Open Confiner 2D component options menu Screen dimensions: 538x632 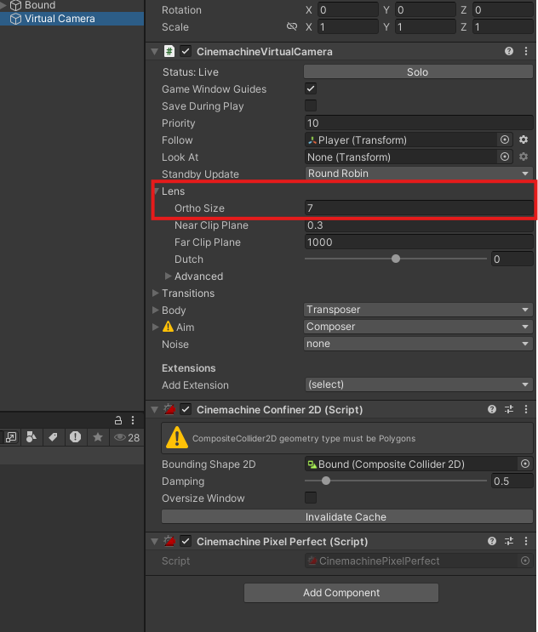(526, 409)
